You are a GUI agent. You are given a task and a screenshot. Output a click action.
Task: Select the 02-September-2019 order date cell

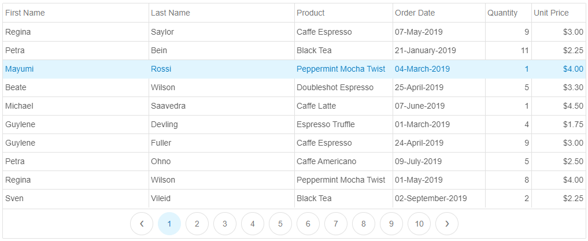[439, 198]
